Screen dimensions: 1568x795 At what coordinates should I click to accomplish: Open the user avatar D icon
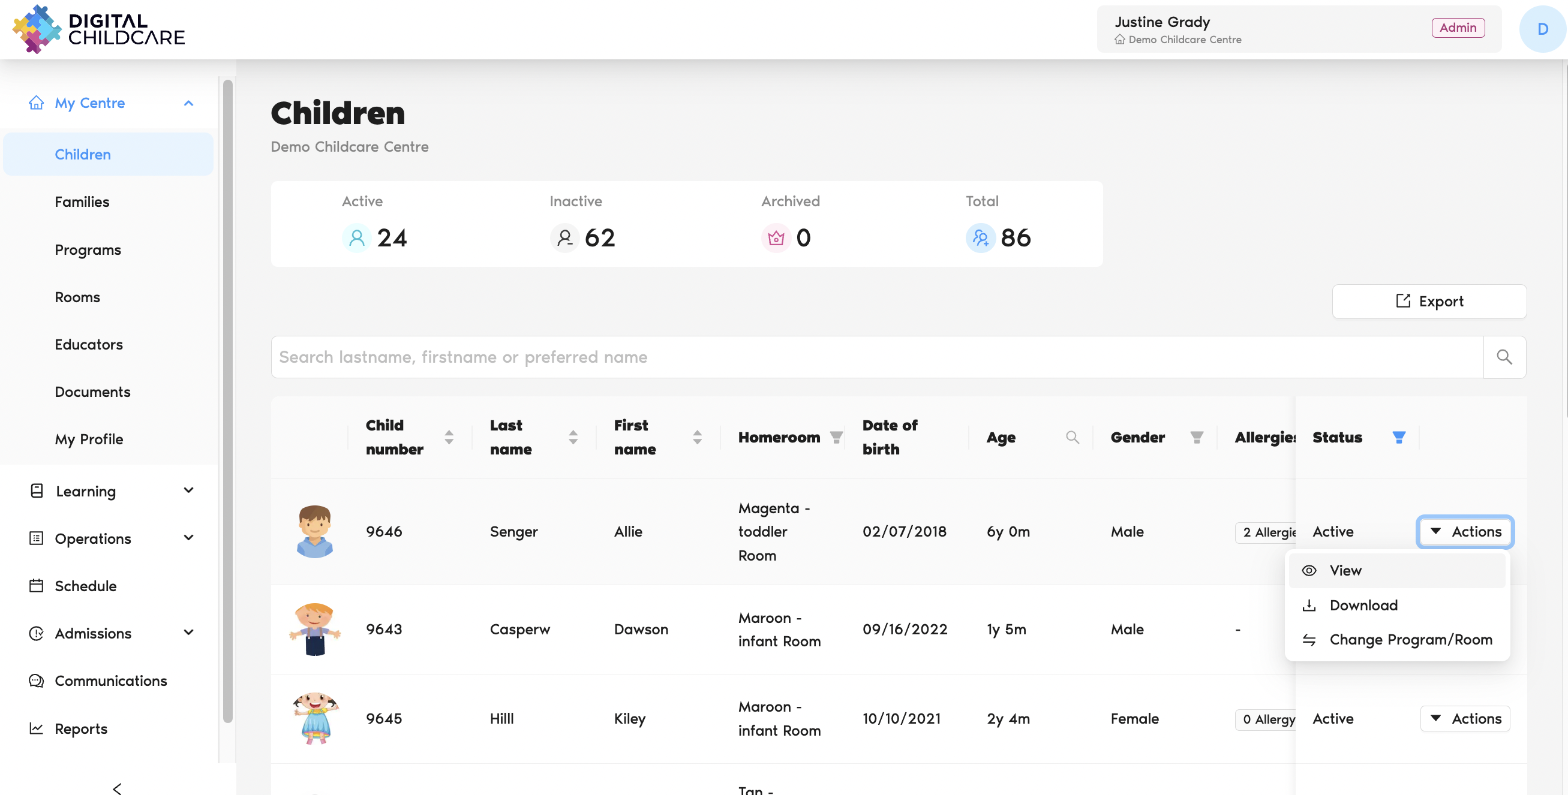pos(1542,29)
